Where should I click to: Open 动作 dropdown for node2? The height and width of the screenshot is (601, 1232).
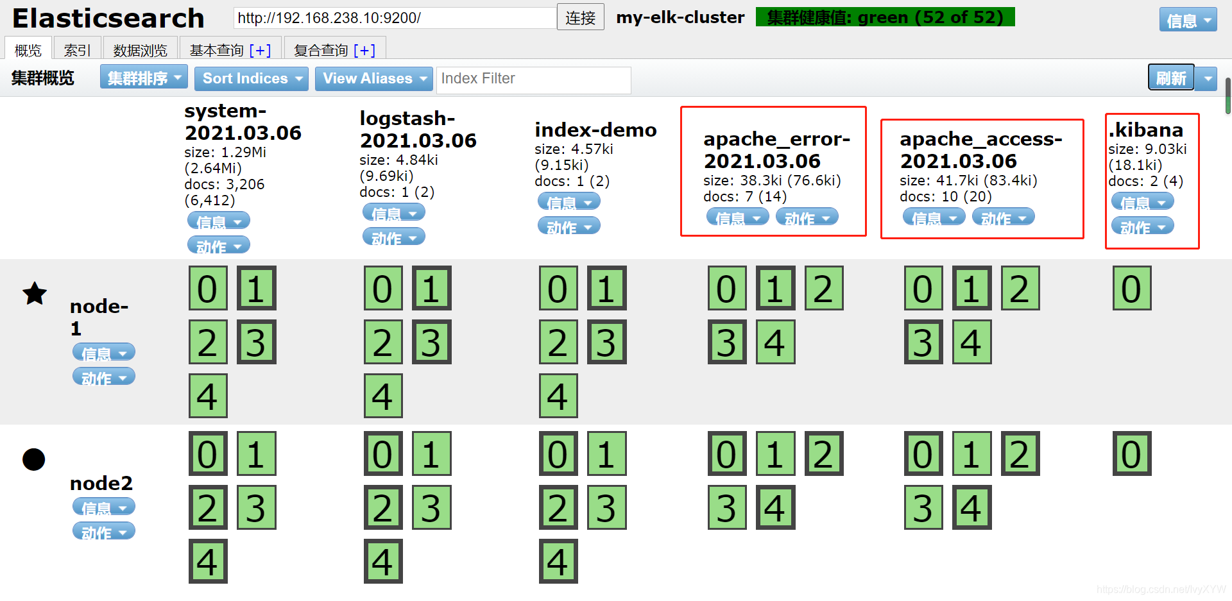pos(104,531)
